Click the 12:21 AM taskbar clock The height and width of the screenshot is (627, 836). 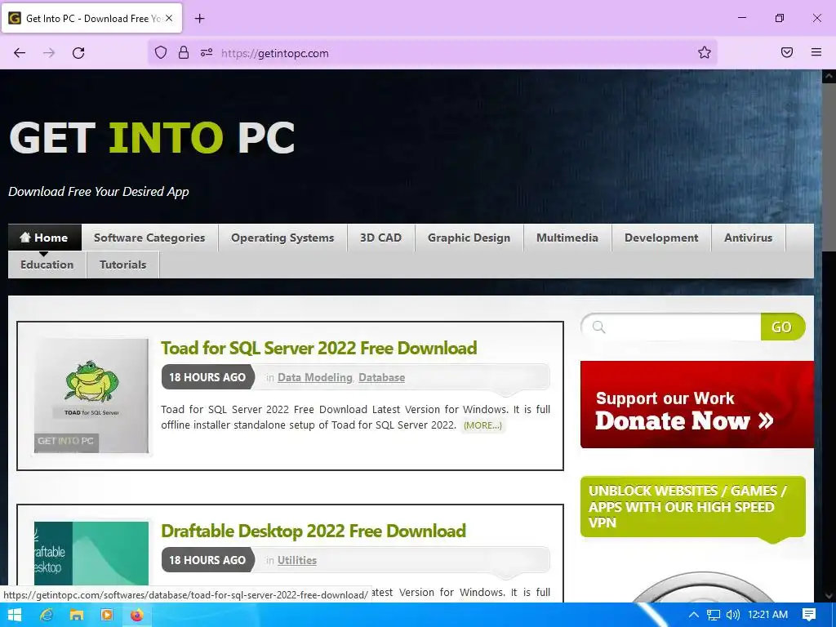point(767,615)
